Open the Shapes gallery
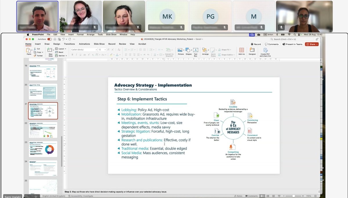Screen dimensions: 348x198 [x=188, y=52]
